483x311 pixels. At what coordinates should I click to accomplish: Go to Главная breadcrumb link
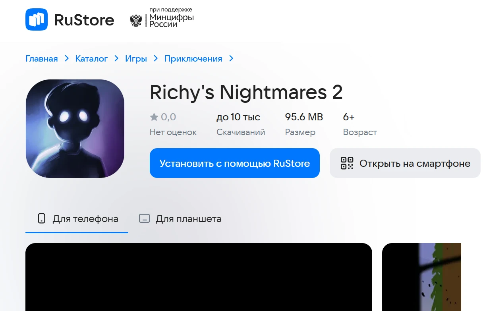point(42,59)
